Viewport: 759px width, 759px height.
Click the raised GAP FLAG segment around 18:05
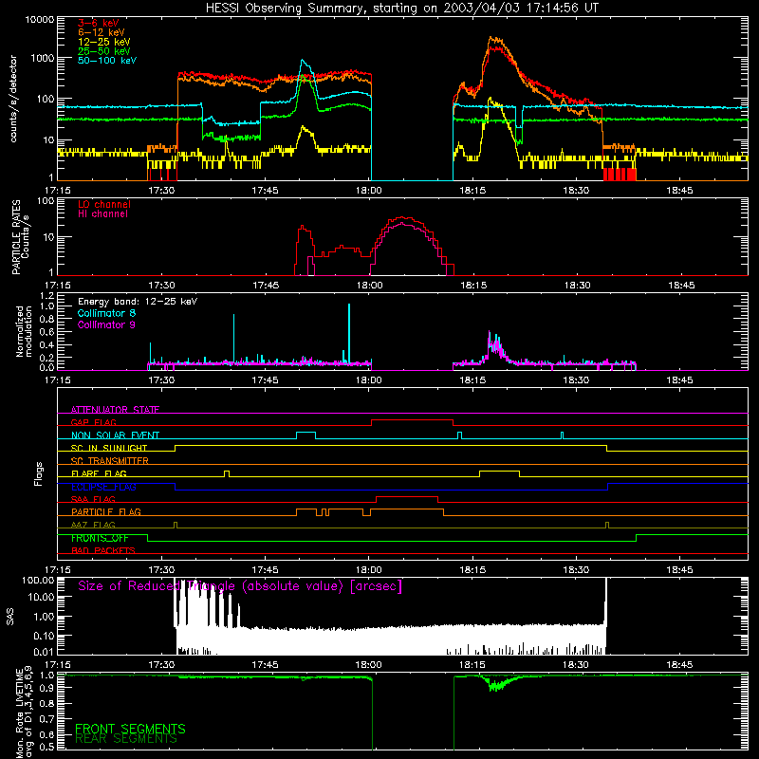tap(412, 420)
